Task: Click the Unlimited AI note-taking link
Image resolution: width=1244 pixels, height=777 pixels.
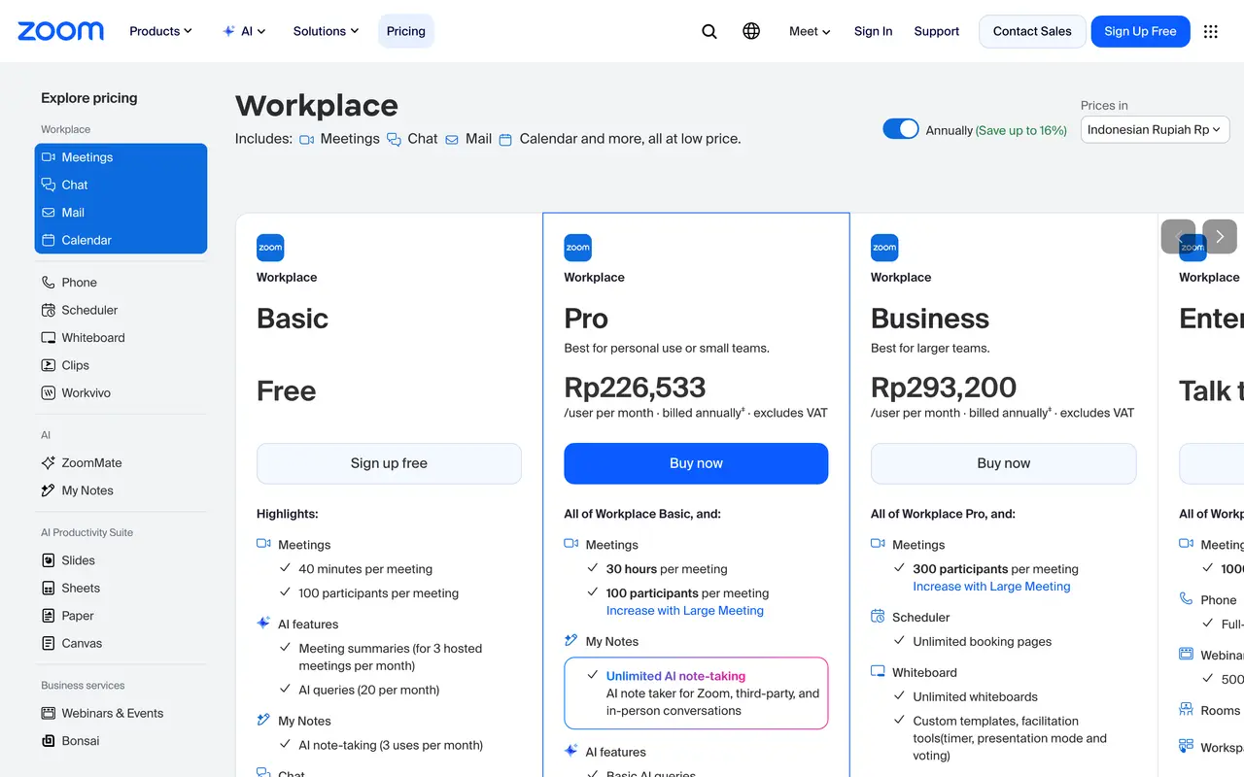Action: 675,676
